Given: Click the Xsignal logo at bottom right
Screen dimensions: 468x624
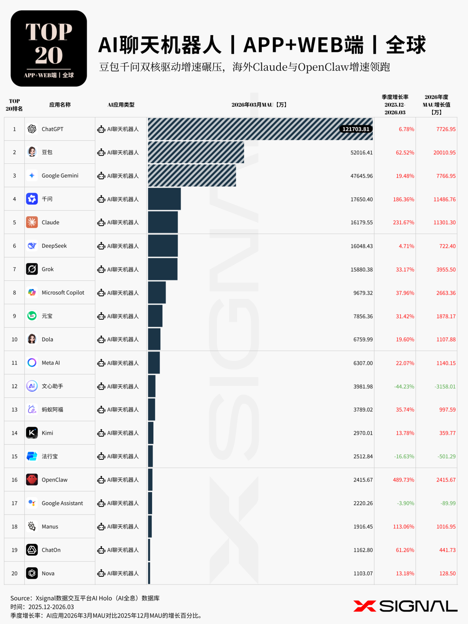Looking at the screenshot, I should pos(405,606).
